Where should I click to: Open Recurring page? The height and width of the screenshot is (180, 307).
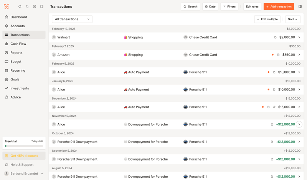click(x=24, y=70)
